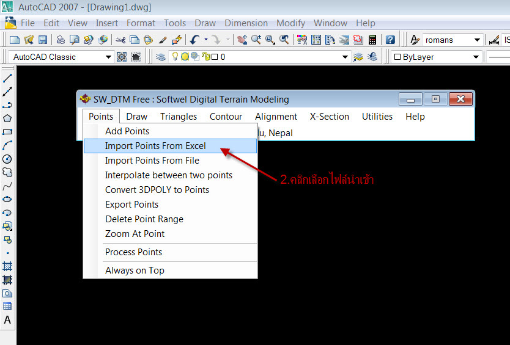Select the Arc draw tool

7,145
